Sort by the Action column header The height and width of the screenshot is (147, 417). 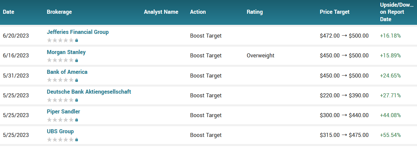pyautogui.click(x=198, y=12)
